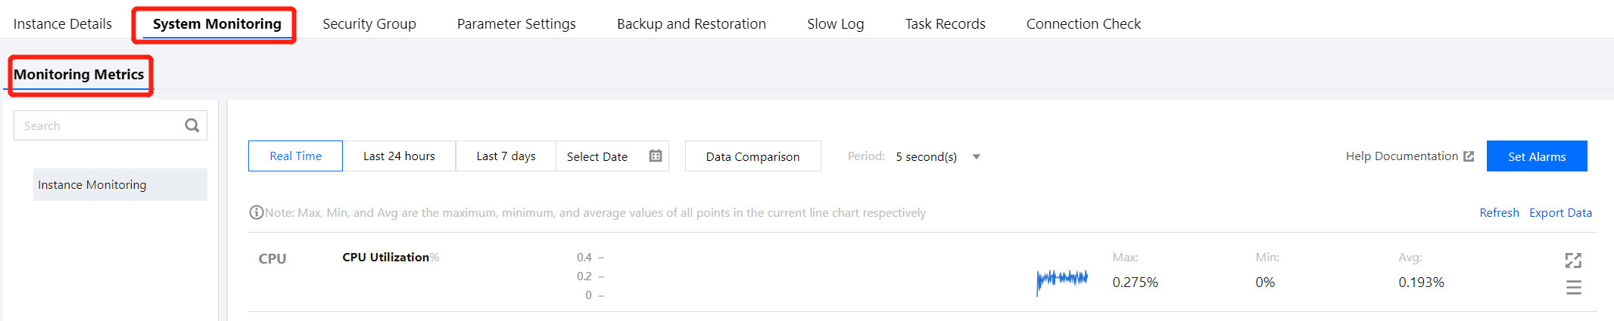This screenshot has height=321, width=1614.
Task: Open the CPU chart hamburger menu
Action: pos(1573,288)
